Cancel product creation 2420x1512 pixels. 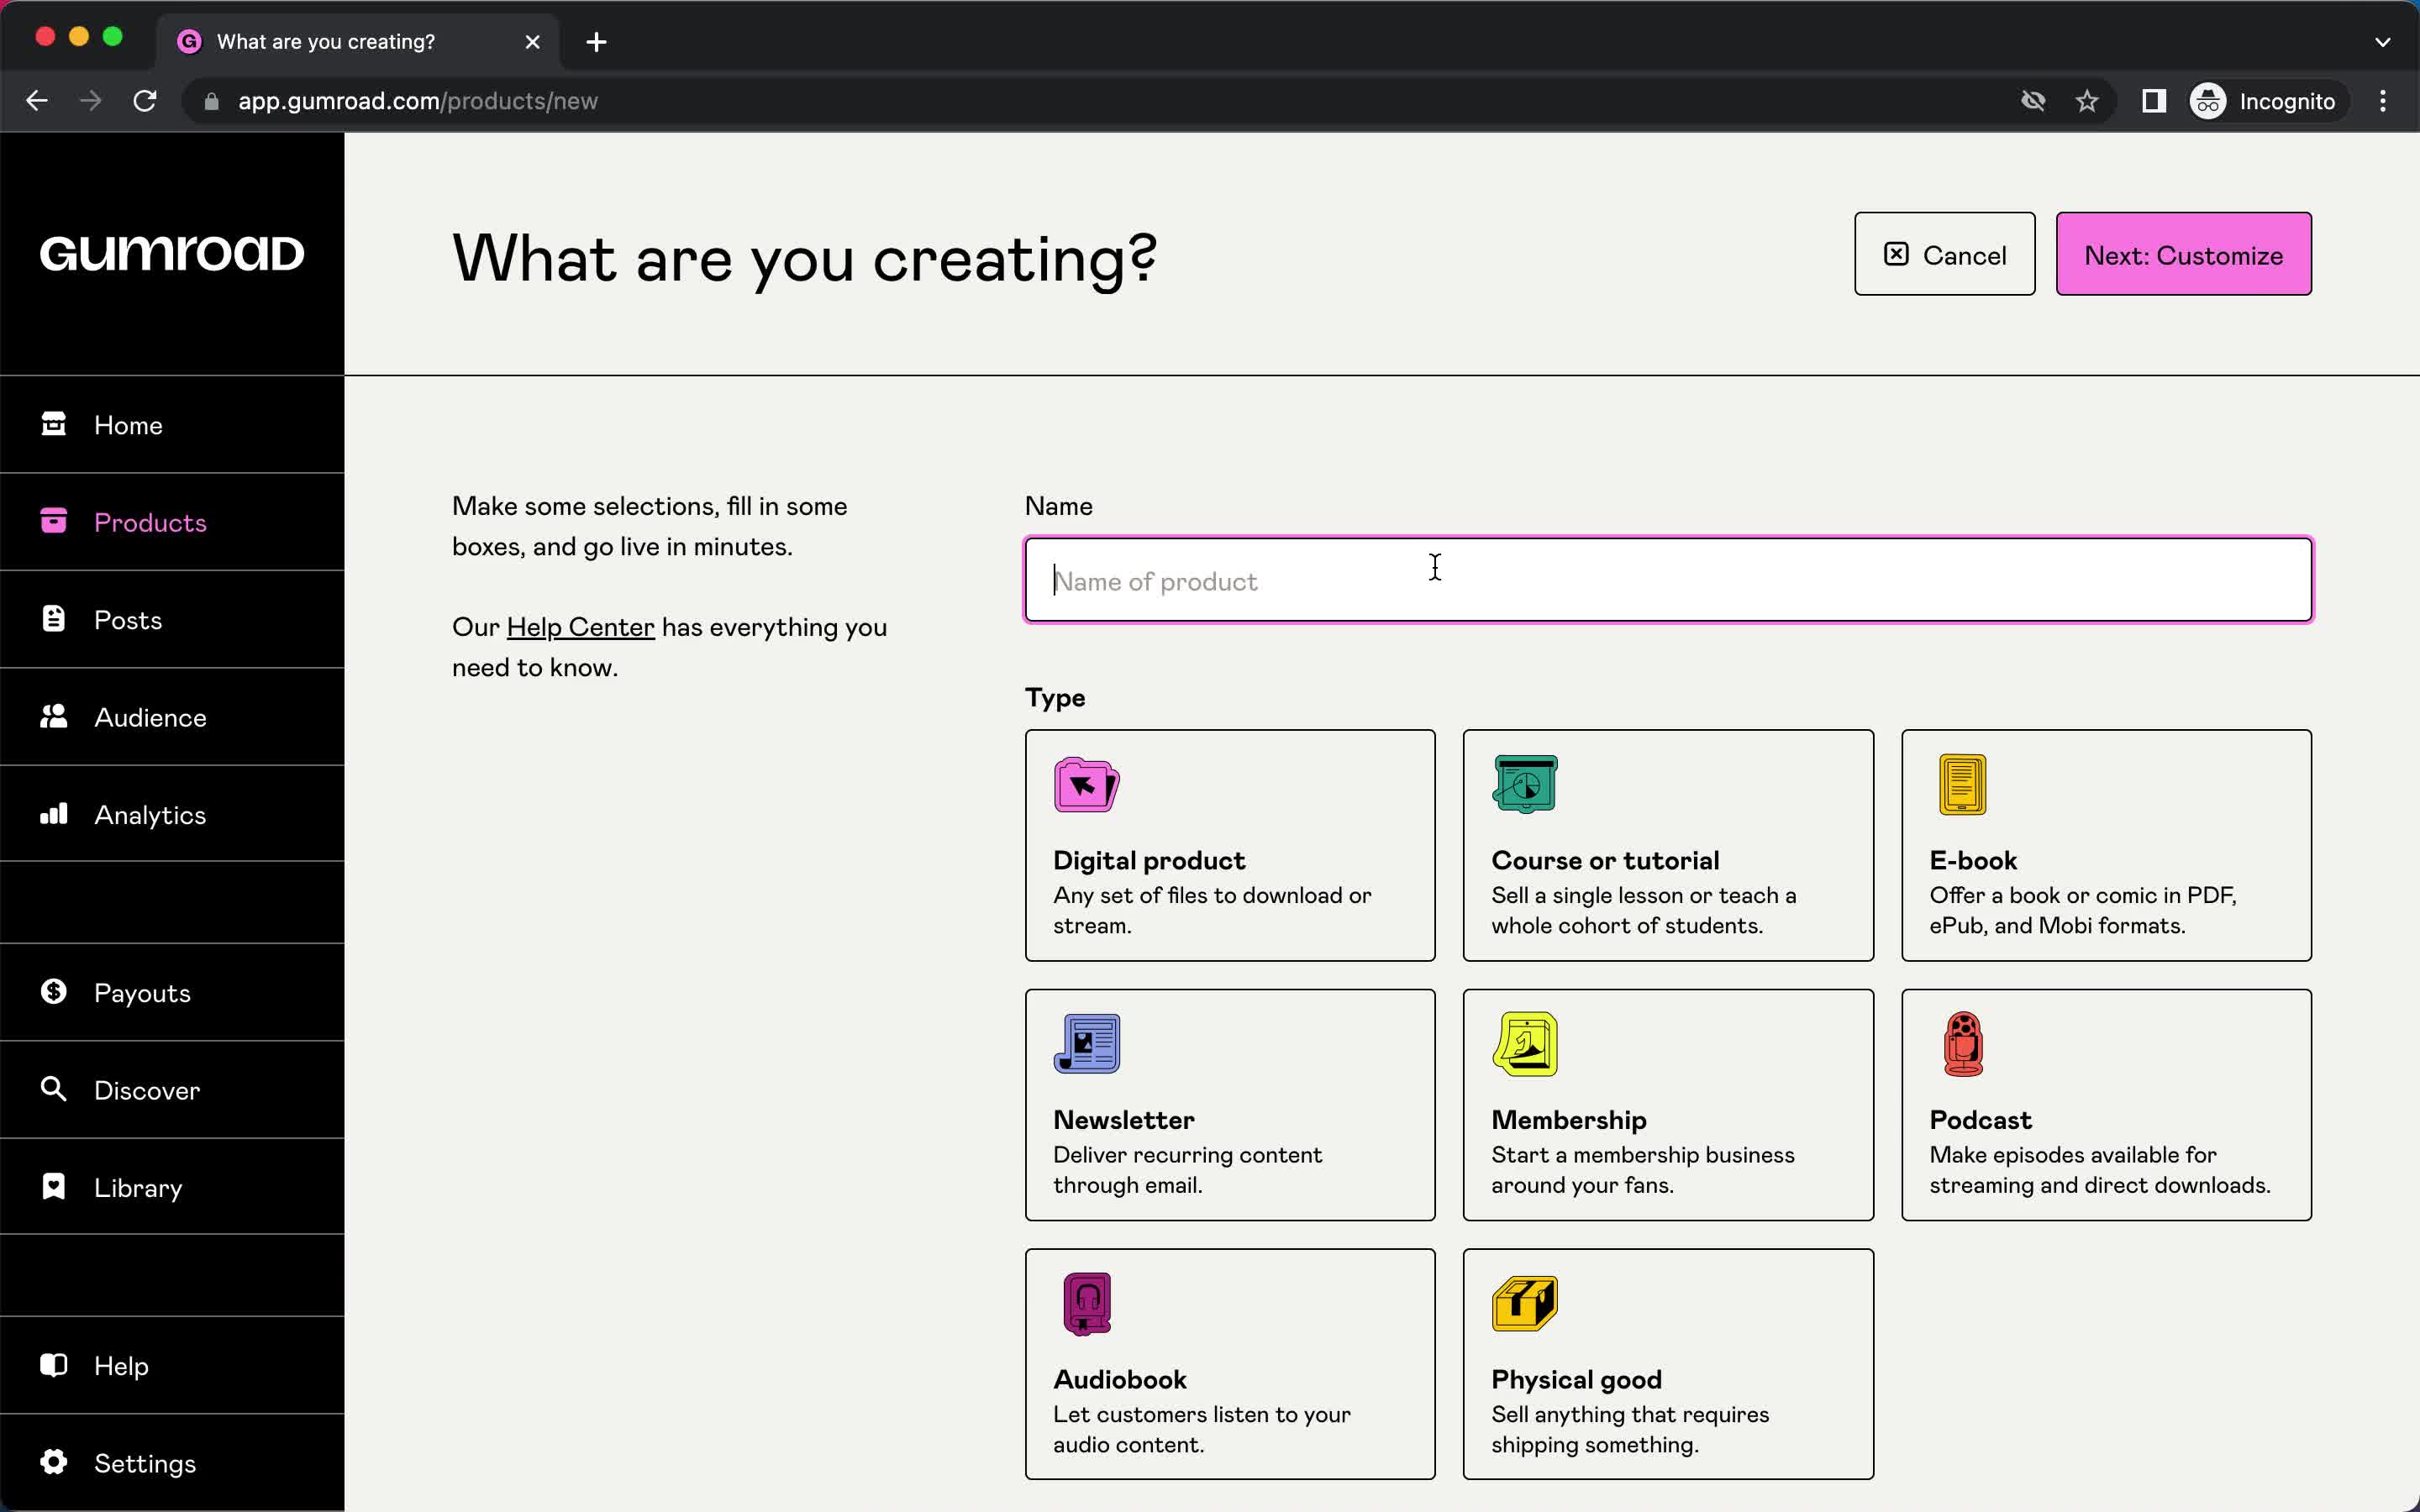pos(1943,253)
